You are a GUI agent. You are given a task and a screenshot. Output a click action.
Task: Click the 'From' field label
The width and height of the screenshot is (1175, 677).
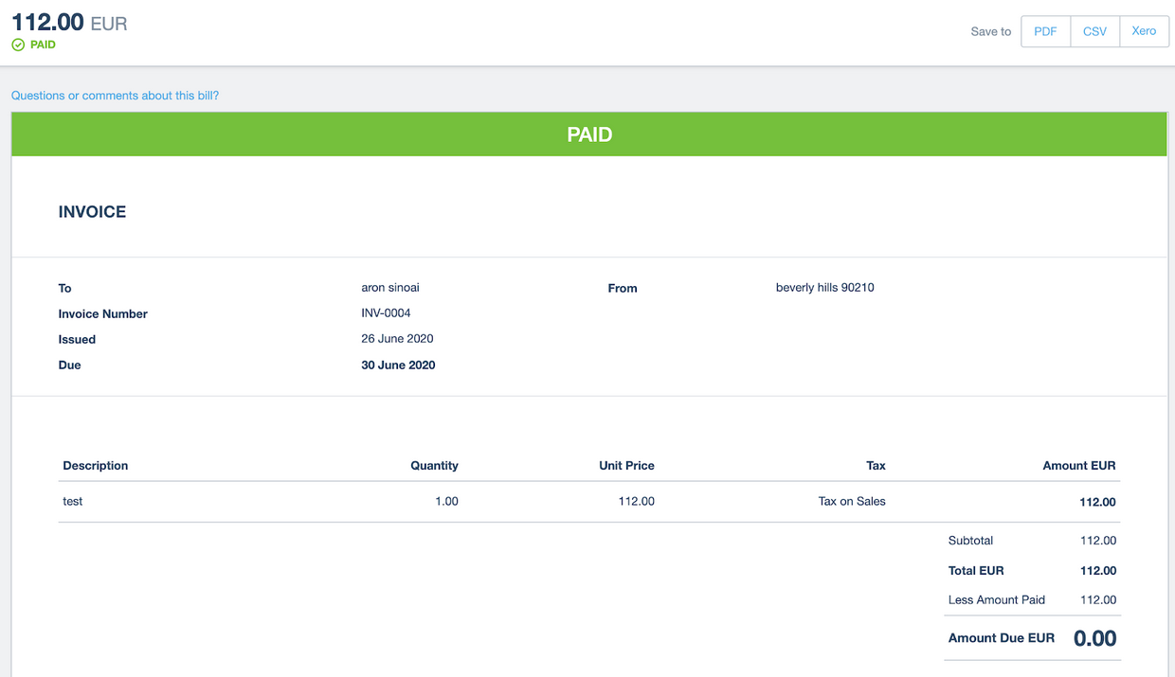[623, 288]
